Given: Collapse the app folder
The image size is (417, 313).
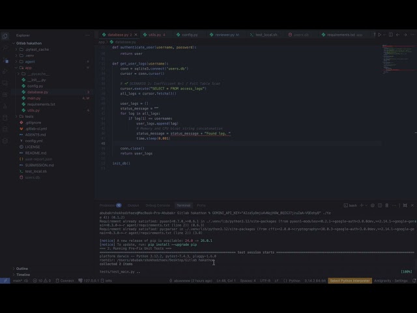Looking at the screenshot, I should [x=28, y=68].
